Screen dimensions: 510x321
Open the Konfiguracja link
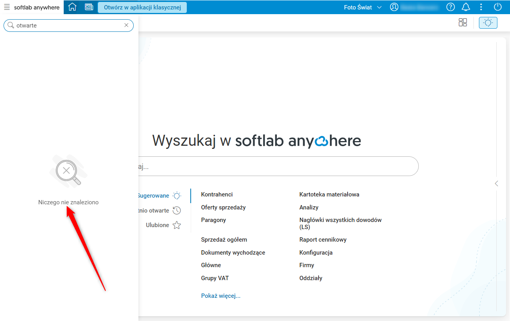tap(316, 253)
